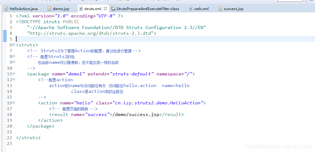Click the encoding value "UTF-8"

pyautogui.click(x=106, y=16)
